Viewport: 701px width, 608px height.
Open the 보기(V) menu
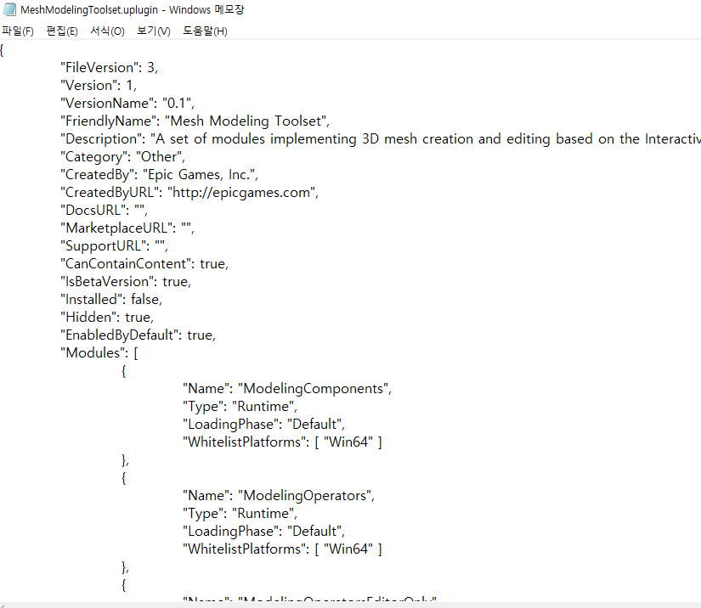[154, 31]
